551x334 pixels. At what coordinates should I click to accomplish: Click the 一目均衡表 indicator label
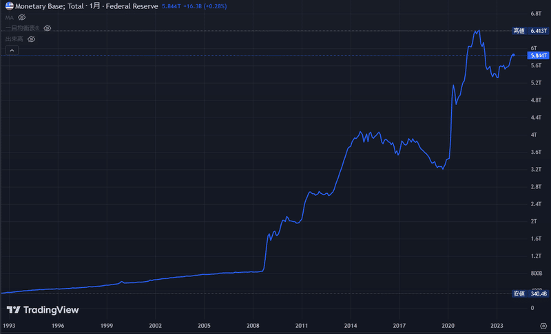[22, 28]
